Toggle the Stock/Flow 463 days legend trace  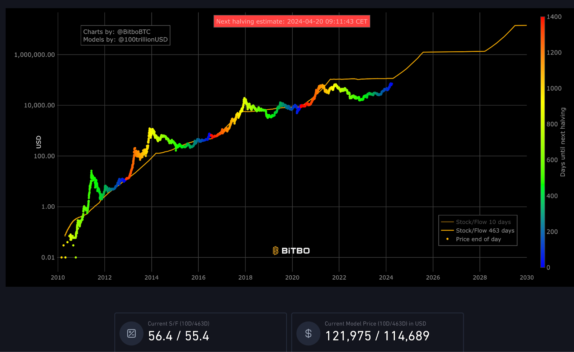pos(485,230)
